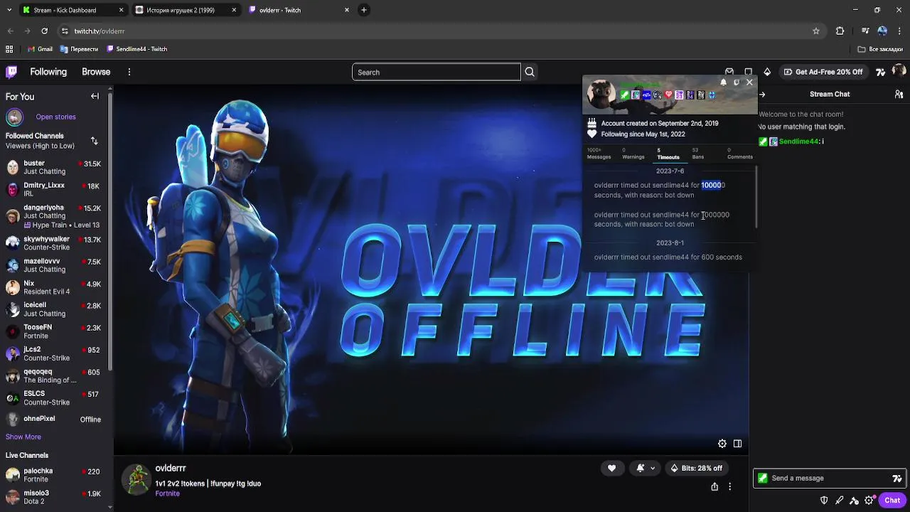The image size is (910, 512).
Task: Open channel more-options three dots
Action: pyautogui.click(x=729, y=486)
